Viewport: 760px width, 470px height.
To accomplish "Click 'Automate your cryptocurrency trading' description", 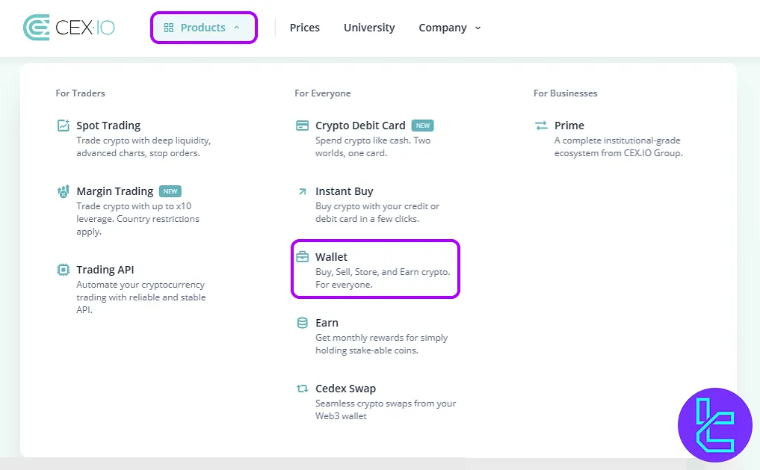I will [x=141, y=297].
